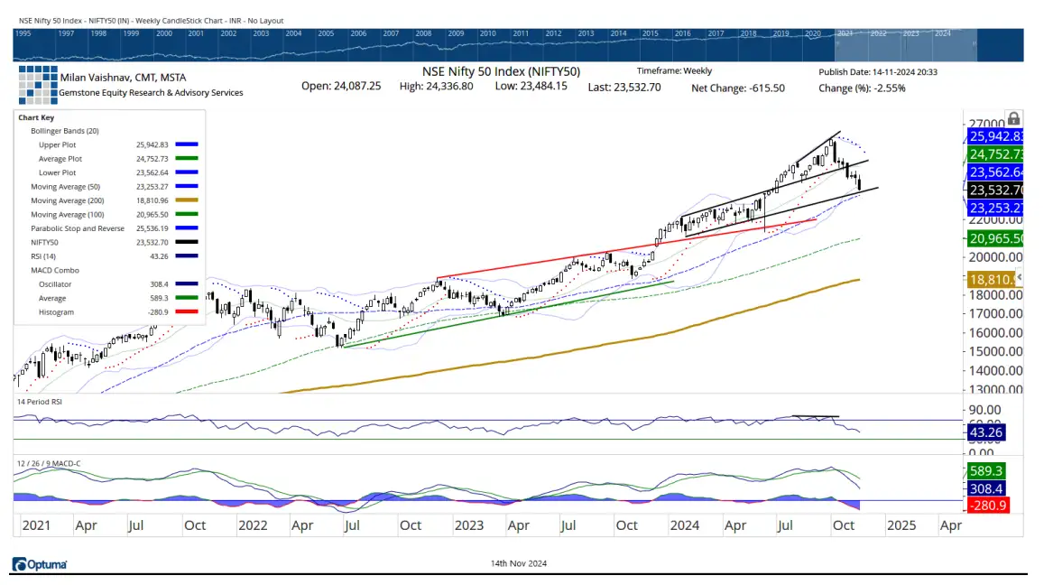This screenshot has height=585, width=1053.
Task: Click the NIFTY50 black color swatch
Action: point(187,242)
